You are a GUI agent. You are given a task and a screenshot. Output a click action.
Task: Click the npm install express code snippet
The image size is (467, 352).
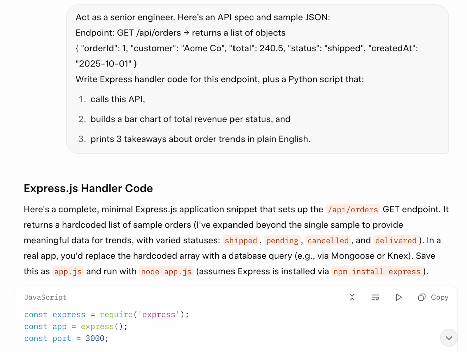376,272
